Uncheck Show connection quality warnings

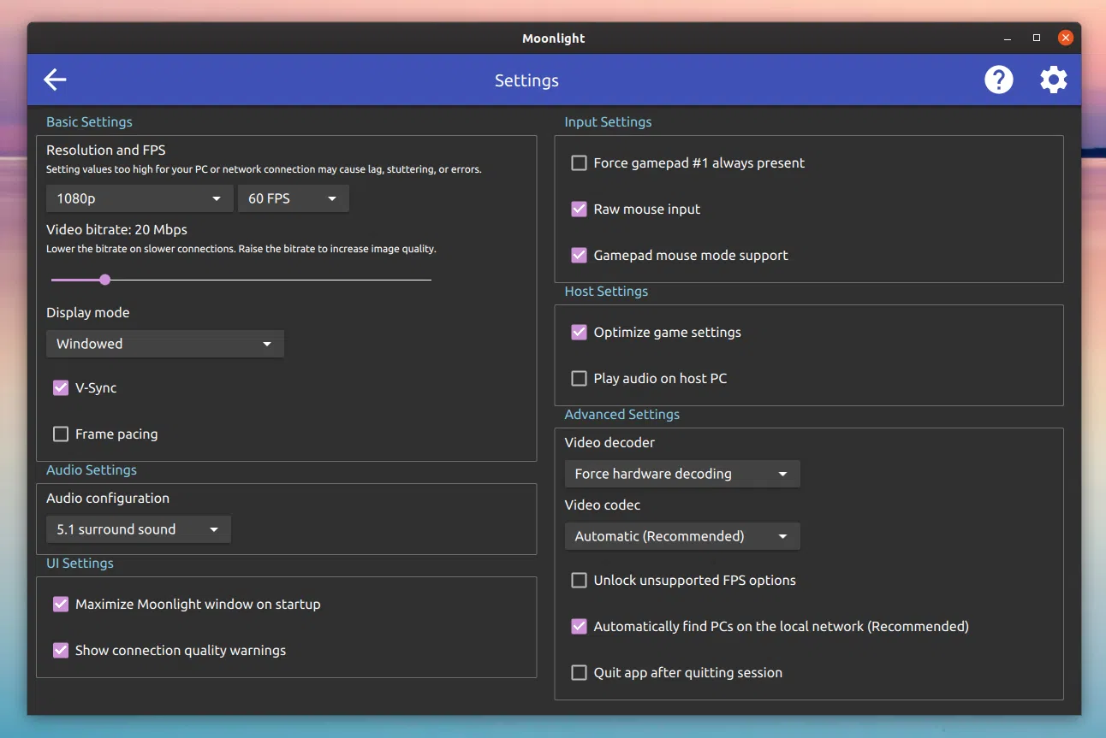point(61,650)
